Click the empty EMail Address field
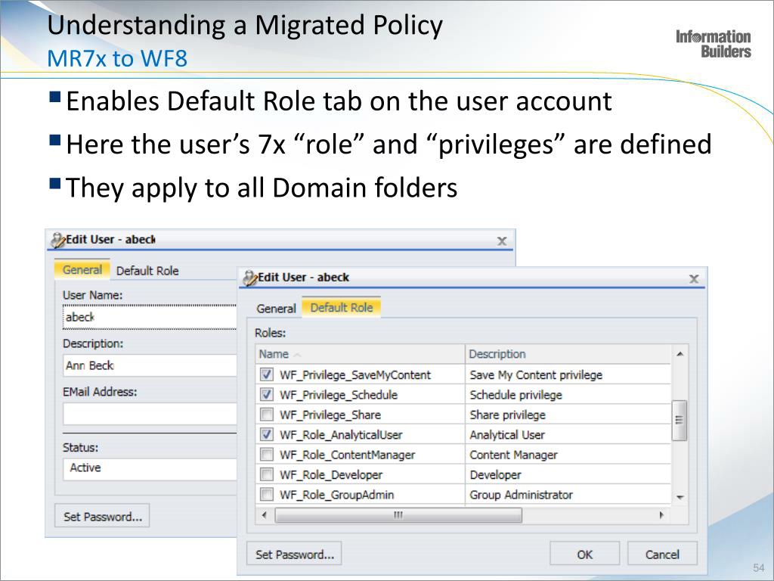 click(x=150, y=414)
